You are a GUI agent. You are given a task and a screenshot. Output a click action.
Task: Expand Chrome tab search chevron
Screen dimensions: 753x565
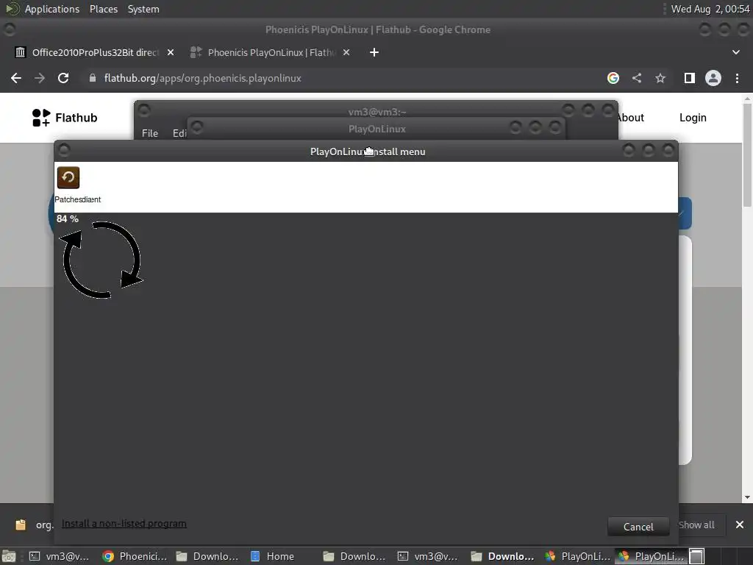(x=735, y=52)
